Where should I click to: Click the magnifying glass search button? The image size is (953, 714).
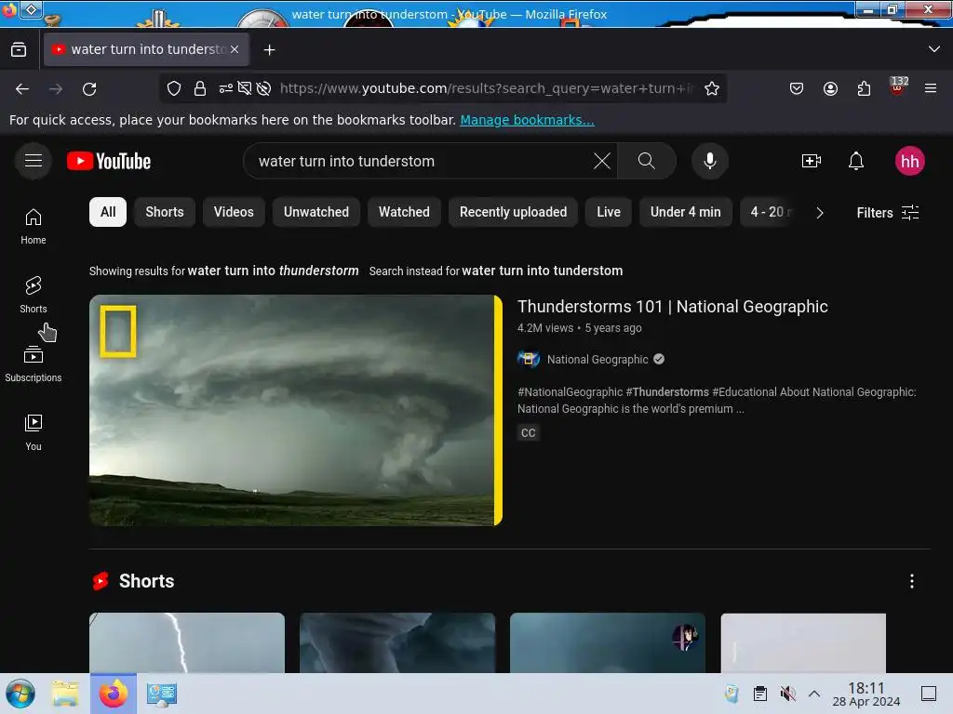point(647,161)
